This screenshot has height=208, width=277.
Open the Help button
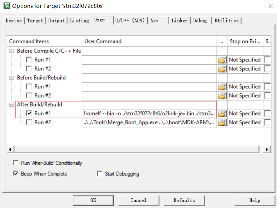(x=255, y=200)
